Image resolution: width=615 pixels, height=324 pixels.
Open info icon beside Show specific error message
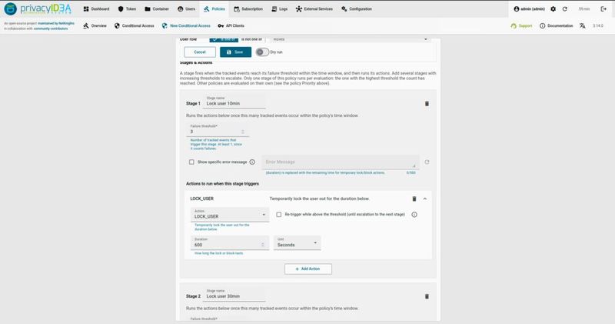(x=252, y=162)
